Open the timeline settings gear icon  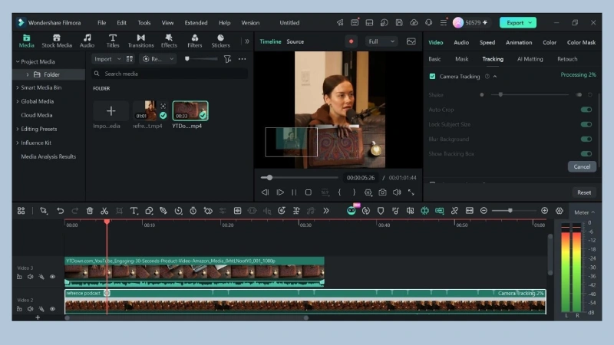pyautogui.click(x=560, y=211)
